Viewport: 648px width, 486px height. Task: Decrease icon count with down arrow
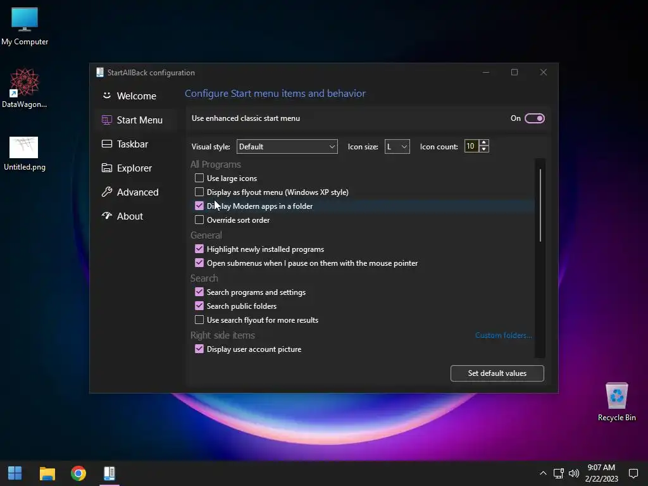[x=484, y=149]
